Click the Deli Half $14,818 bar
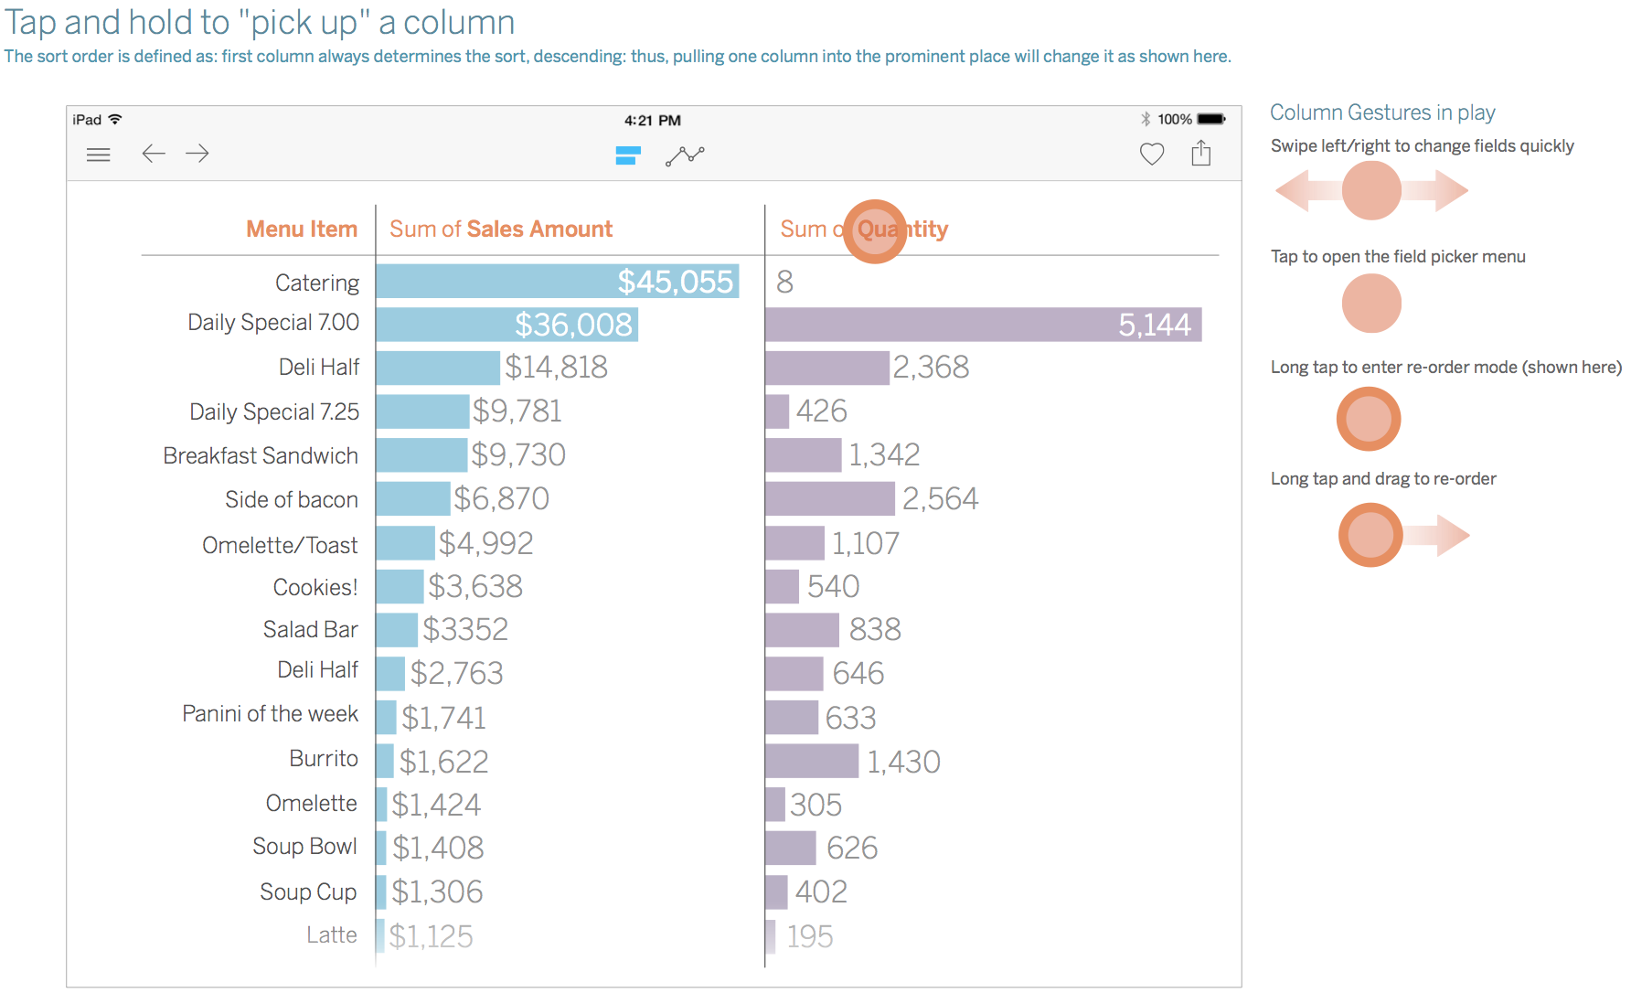Viewport: 1631px width, 993px height. click(x=438, y=368)
